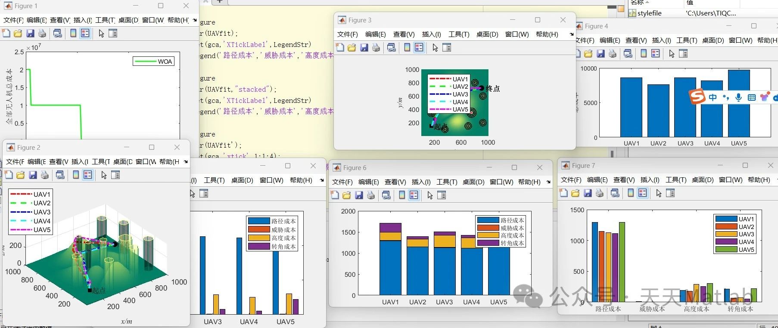Click 终点 label in Figure 3 plot
This screenshot has height=328, width=778.
point(493,88)
